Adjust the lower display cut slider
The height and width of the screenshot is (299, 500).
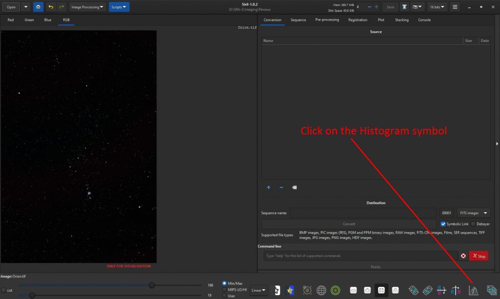32,295
